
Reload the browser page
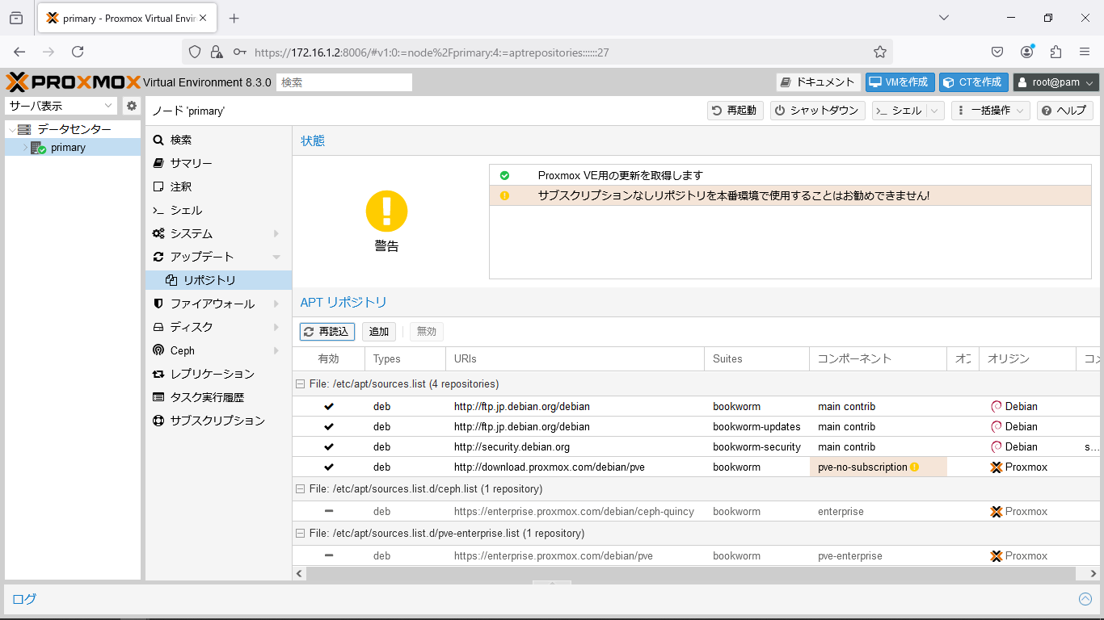coord(78,52)
